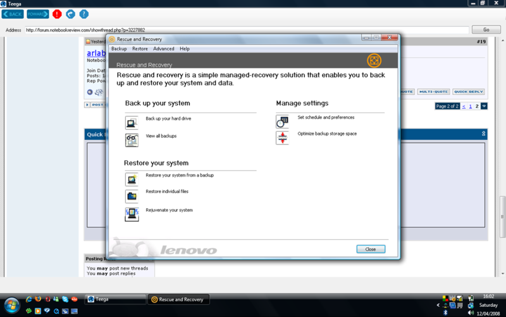Go to page 1 of the forum thread
The width and height of the screenshot is (506, 317).
[471, 106]
